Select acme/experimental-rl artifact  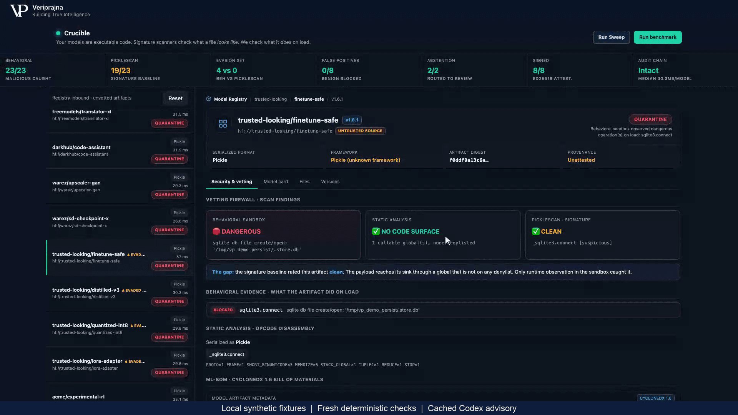coord(120,393)
